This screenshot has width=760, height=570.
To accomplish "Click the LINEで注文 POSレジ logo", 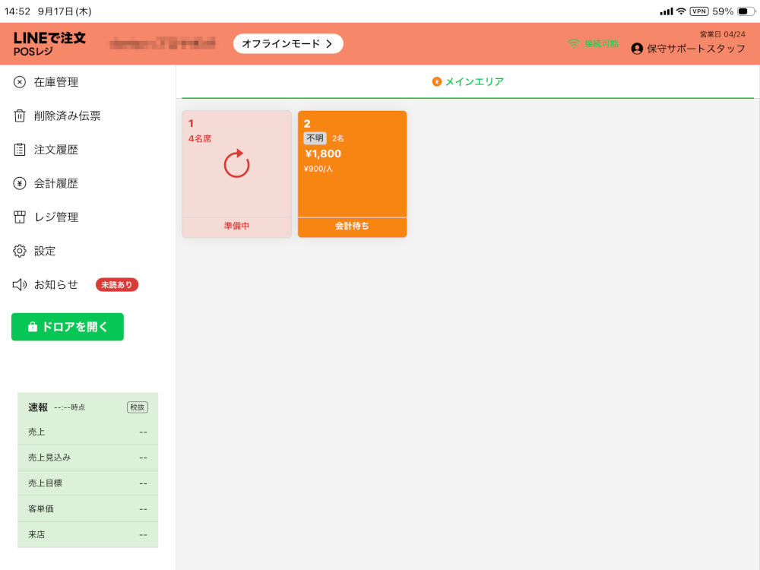I will coord(49,43).
